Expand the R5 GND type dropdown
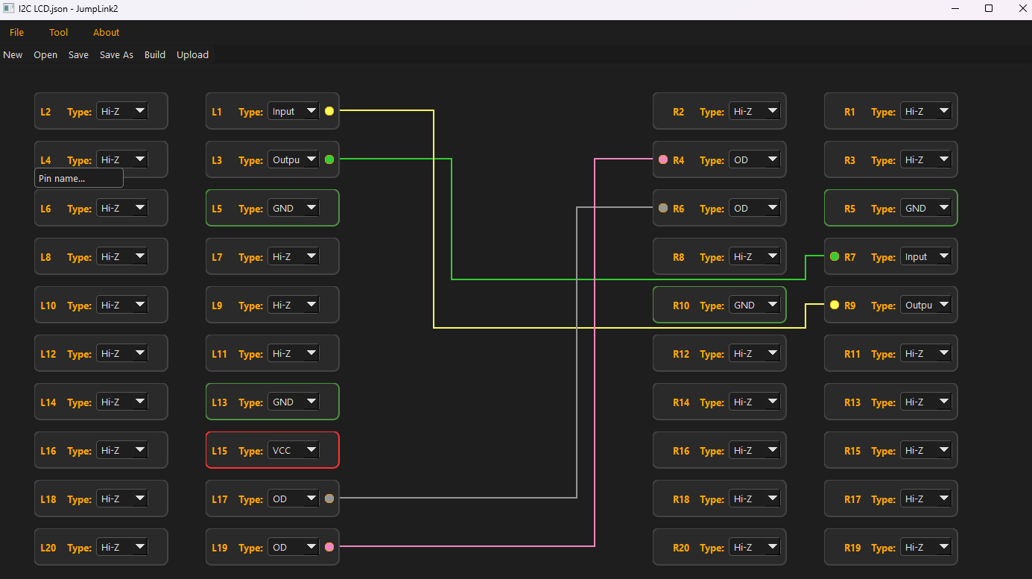This screenshot has width=1032, height=579. click(926, 208)
